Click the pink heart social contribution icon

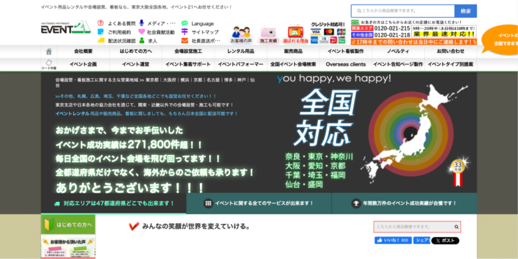pos(141,32)
